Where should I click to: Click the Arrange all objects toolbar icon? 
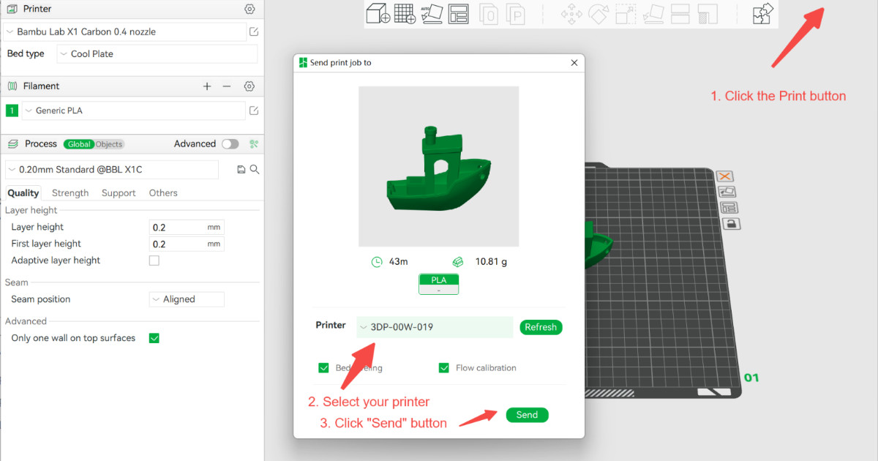pos(459,13)
